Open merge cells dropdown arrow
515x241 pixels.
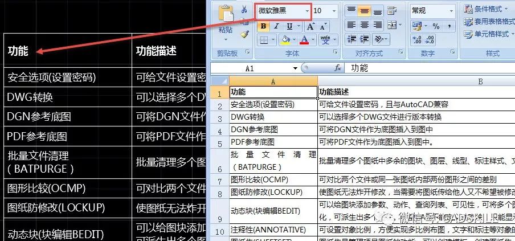(x=400, y=25)
